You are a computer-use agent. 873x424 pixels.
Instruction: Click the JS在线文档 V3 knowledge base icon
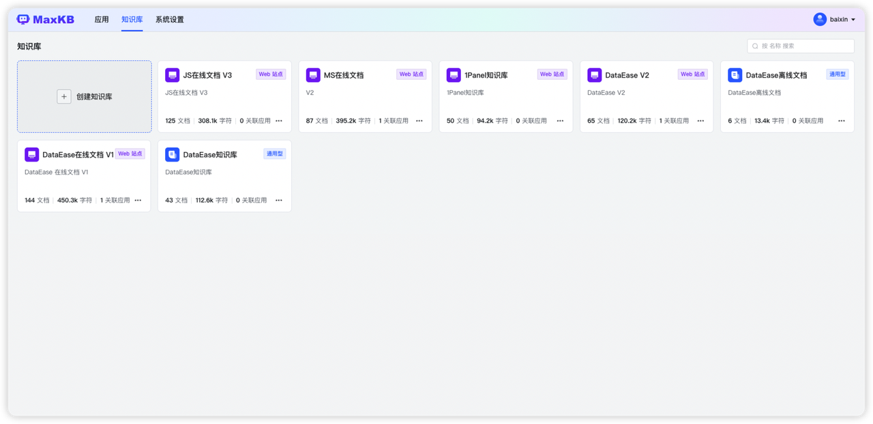172,74
